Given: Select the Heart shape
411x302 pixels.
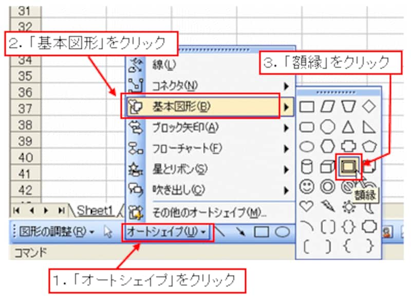Looking at the screenshot, I should 307,206.
